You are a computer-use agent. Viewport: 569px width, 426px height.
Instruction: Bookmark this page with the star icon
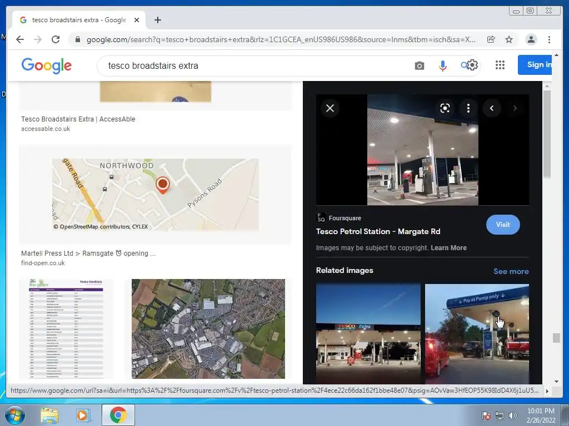(509, 39)
